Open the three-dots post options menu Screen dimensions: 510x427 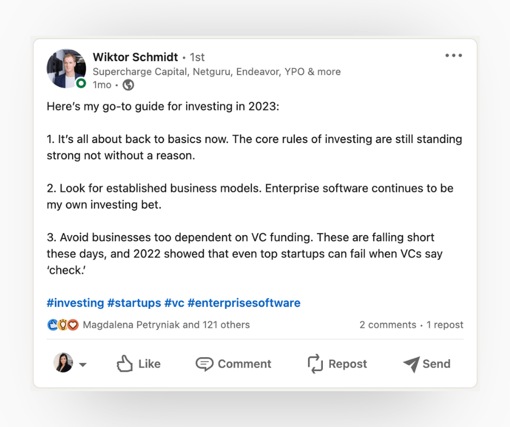453,55
